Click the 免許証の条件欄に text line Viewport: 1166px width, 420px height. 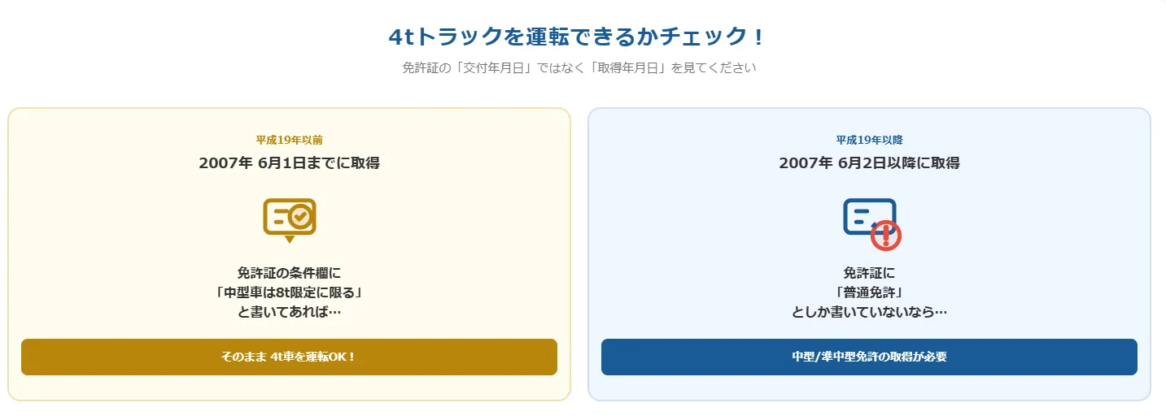coord(289,273)
